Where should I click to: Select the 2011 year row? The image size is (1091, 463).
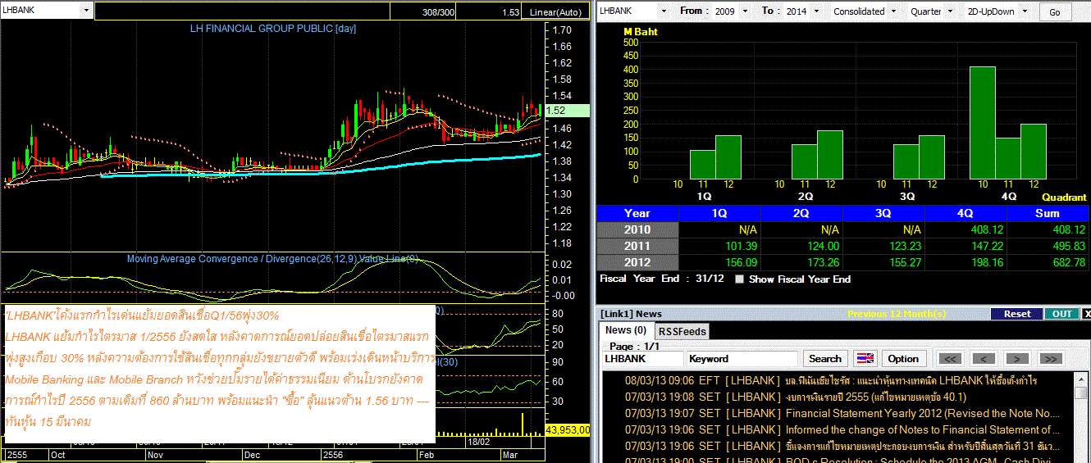[637, 246]
